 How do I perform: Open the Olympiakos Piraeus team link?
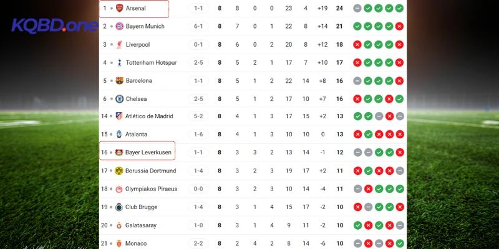[151, 189]
